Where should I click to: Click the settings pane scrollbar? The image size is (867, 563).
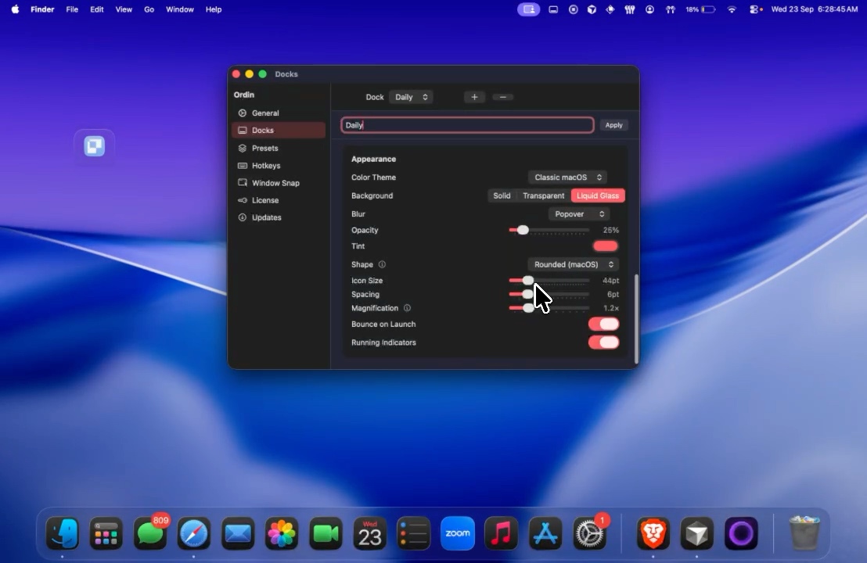636,319
